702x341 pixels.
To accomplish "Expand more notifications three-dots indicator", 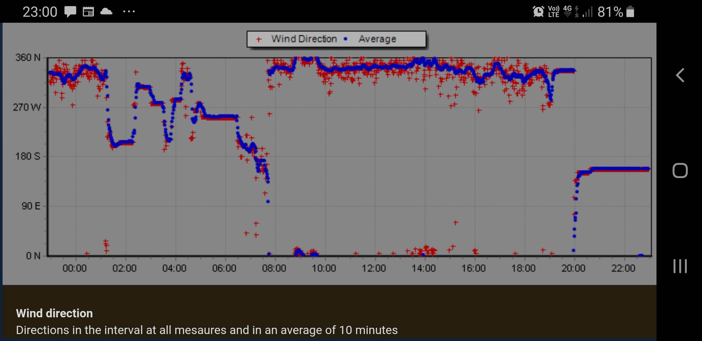I will (129, 12).
